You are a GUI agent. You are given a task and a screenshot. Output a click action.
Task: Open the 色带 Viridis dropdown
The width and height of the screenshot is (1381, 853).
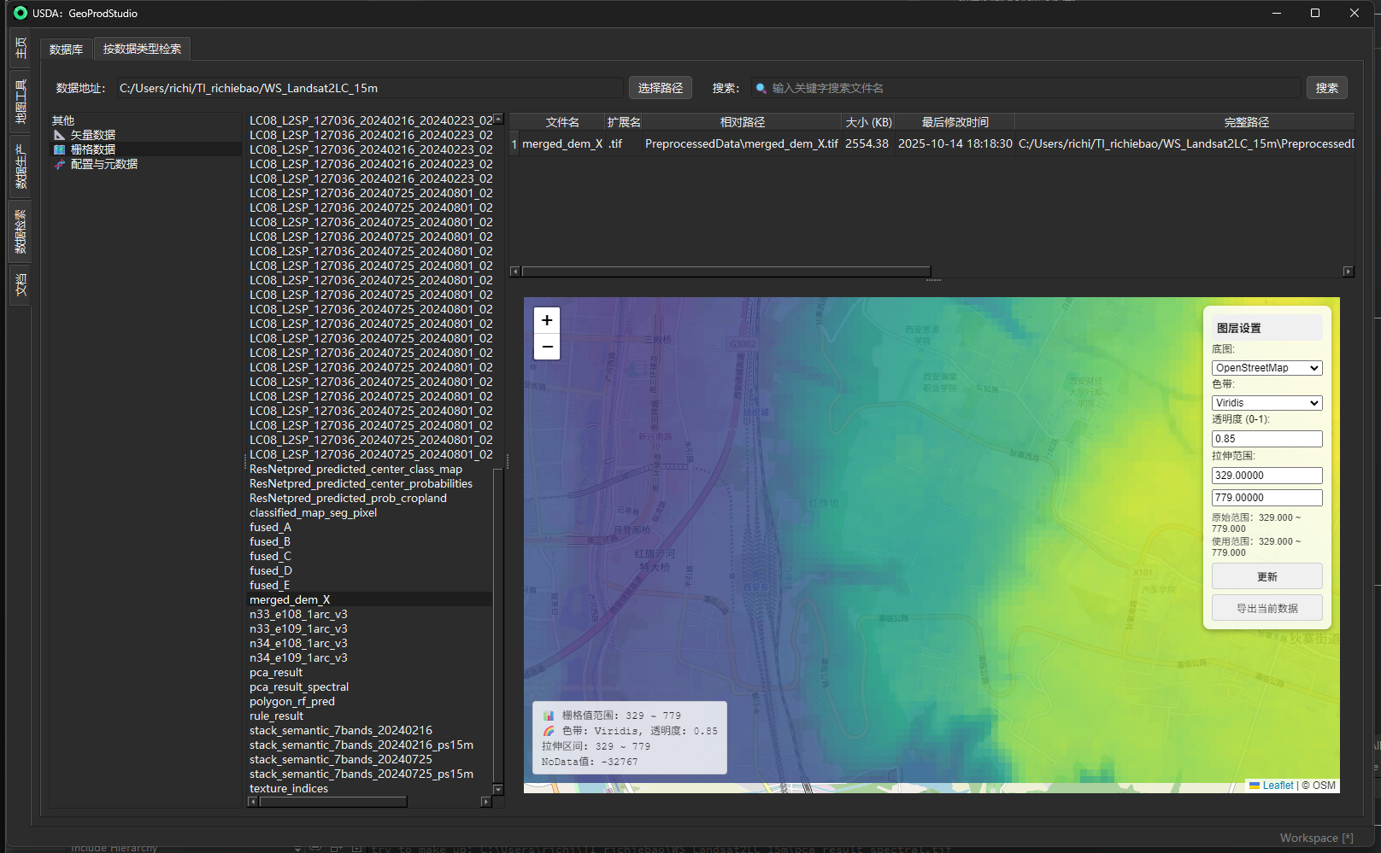pyautogui.click(x=1266, y=403)
